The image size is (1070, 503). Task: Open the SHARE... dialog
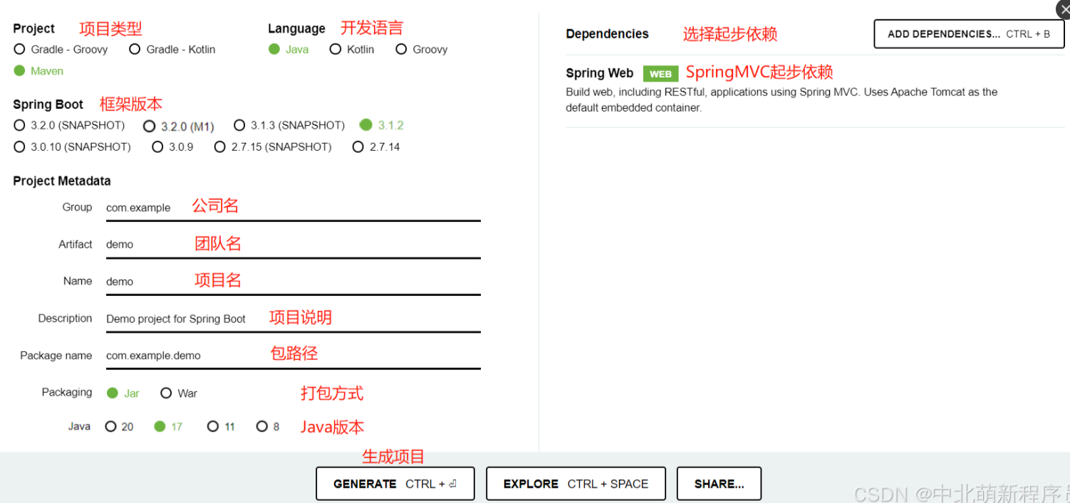[x=719, y=484]
